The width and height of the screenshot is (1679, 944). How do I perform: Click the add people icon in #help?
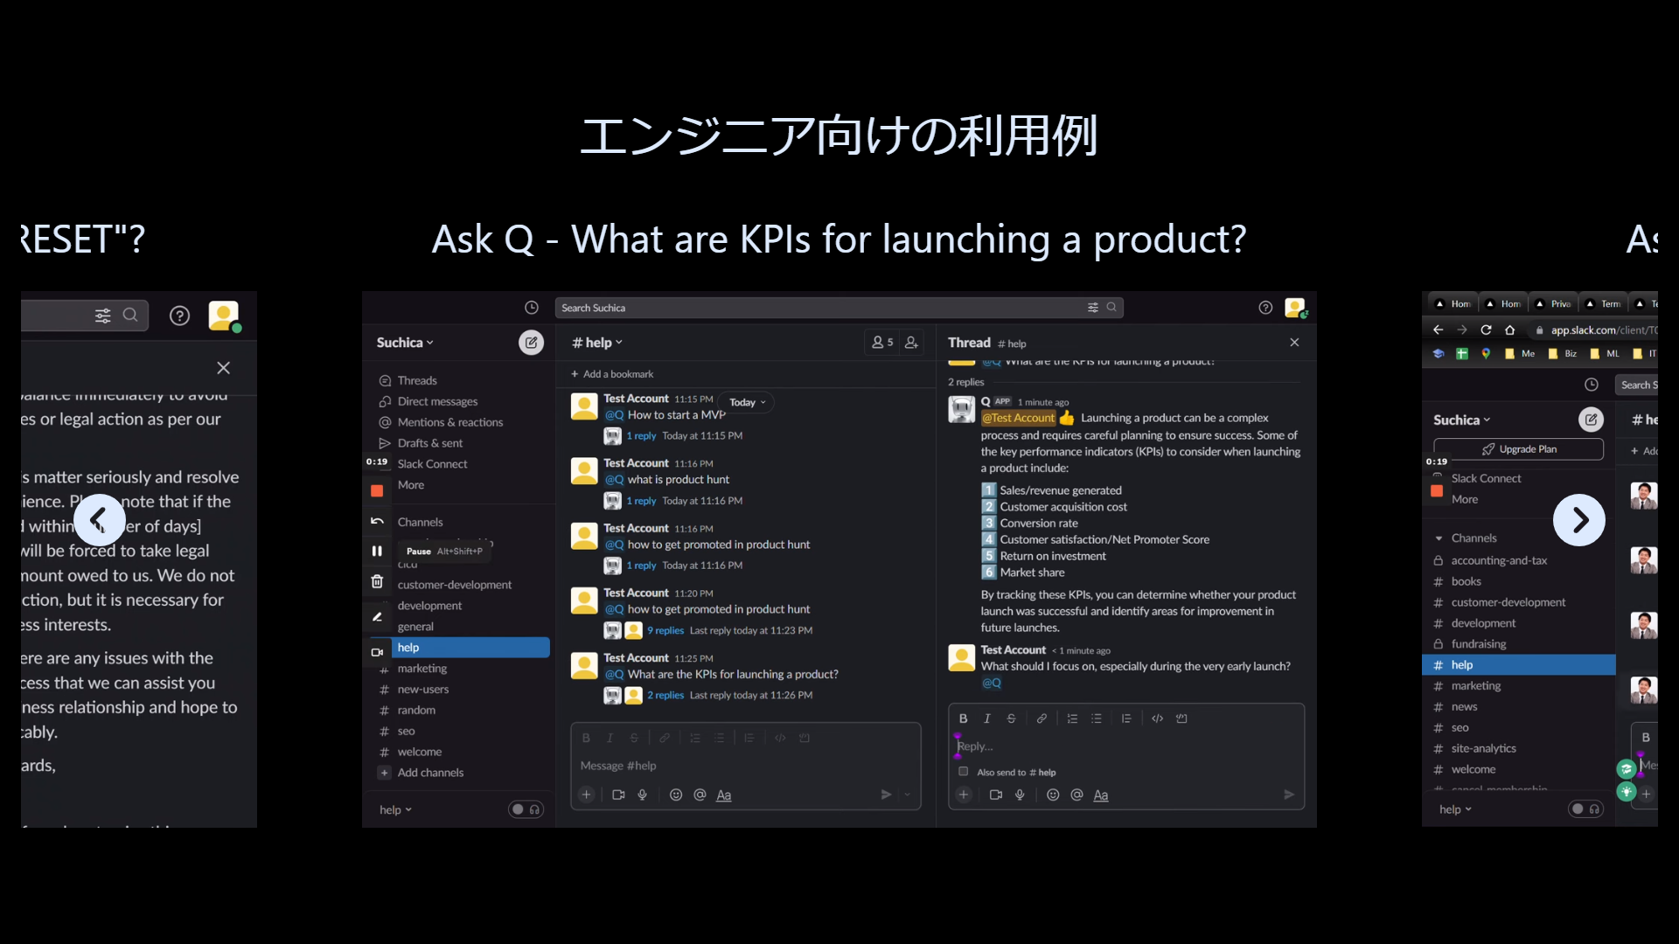[x=911, y=343]
